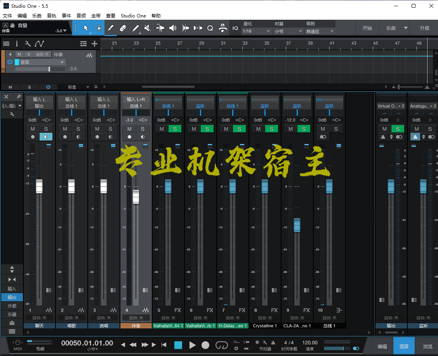Disable solo on ValhallaVi..64 1 channel
Screen dimensions: 438x356
pos(175,129)
